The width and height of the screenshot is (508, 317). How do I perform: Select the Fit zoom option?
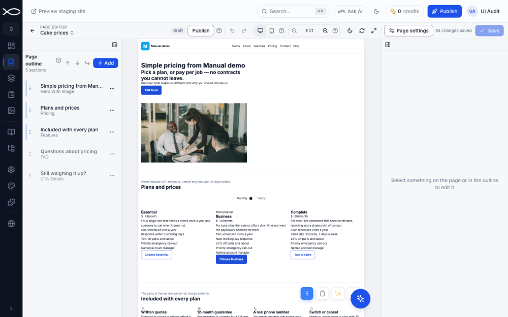(310, 31)
